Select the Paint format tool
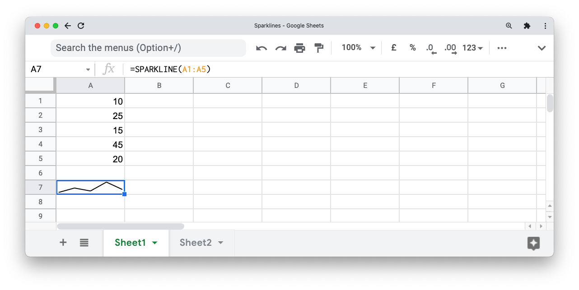The height and width of the screenshot is (290, 579). pyautogui.click(x=319, y=47)
